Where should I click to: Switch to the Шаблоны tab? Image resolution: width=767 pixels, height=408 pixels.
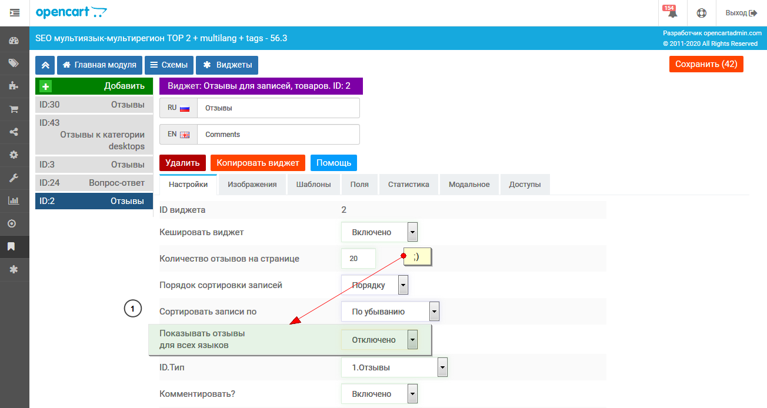coord(314,184)
